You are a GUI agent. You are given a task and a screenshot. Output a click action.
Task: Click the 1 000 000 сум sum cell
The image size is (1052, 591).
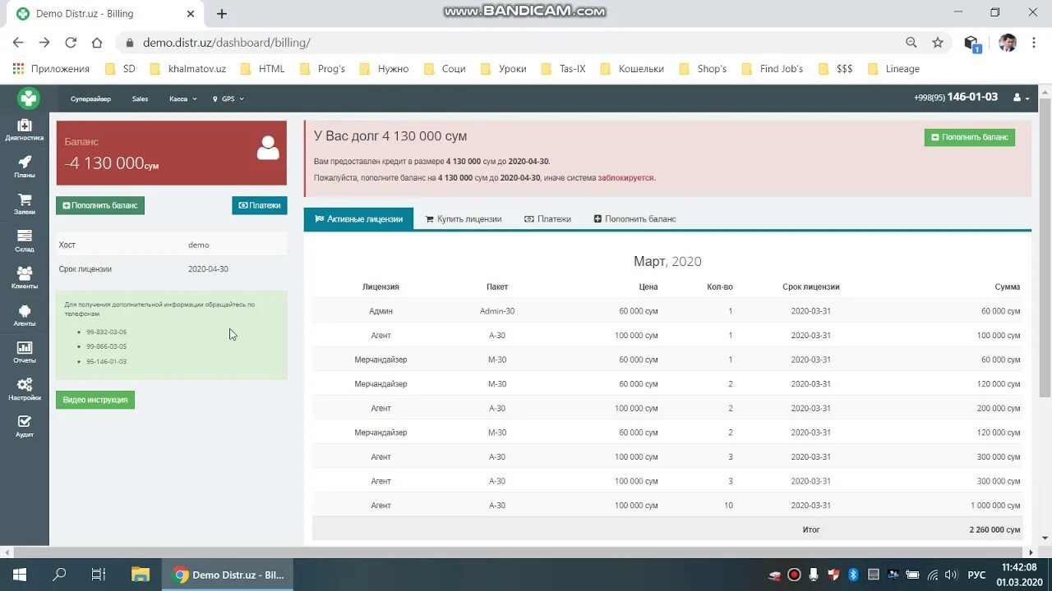[x=995, y=506]
